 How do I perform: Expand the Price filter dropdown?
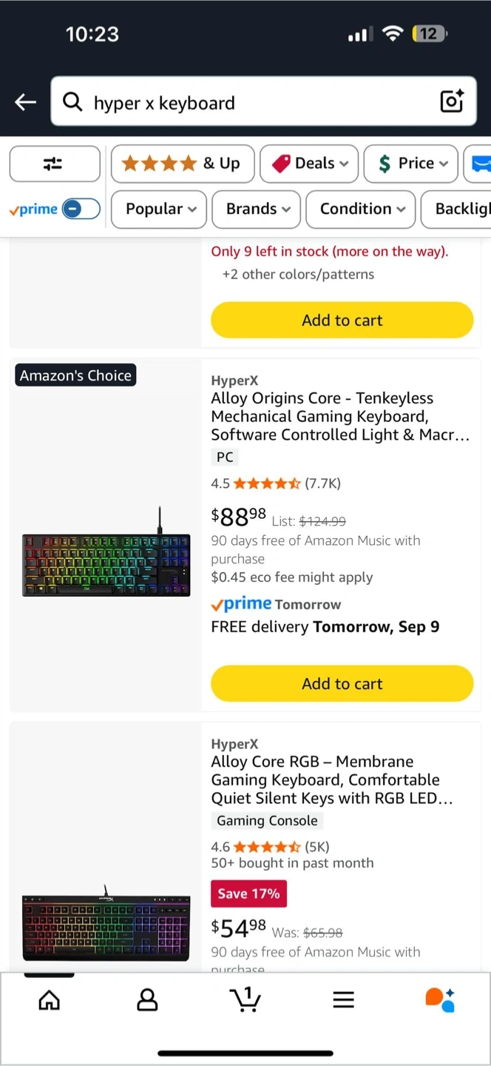tap(410, 164)
